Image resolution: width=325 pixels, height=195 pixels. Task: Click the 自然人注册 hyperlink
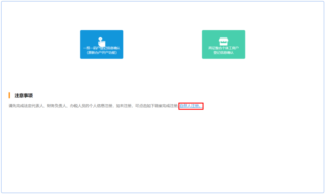click(x=190, y=106)
